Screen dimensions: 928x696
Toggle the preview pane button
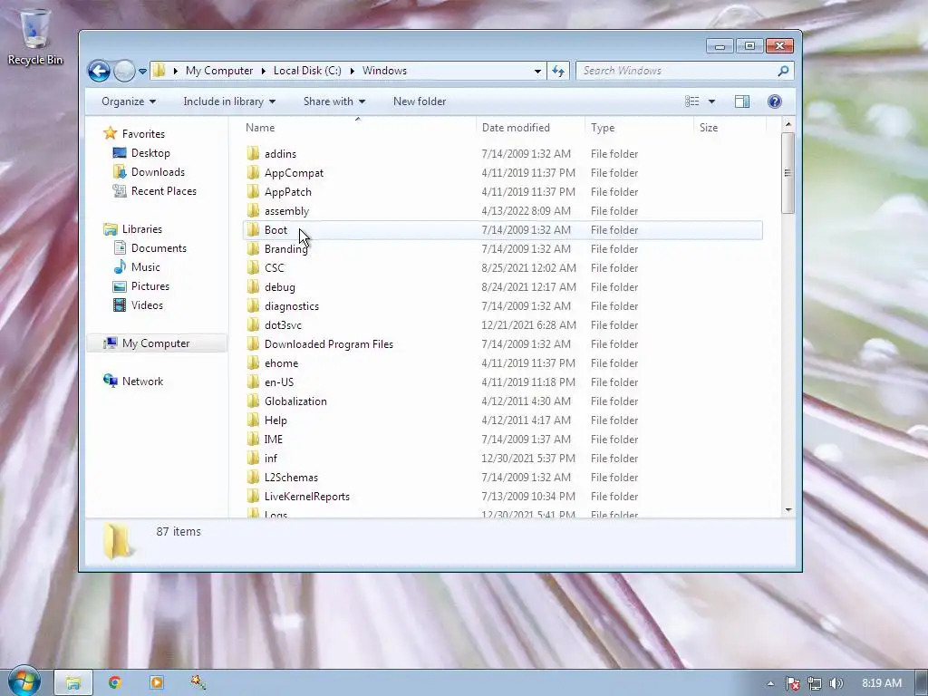pos(742,101)
